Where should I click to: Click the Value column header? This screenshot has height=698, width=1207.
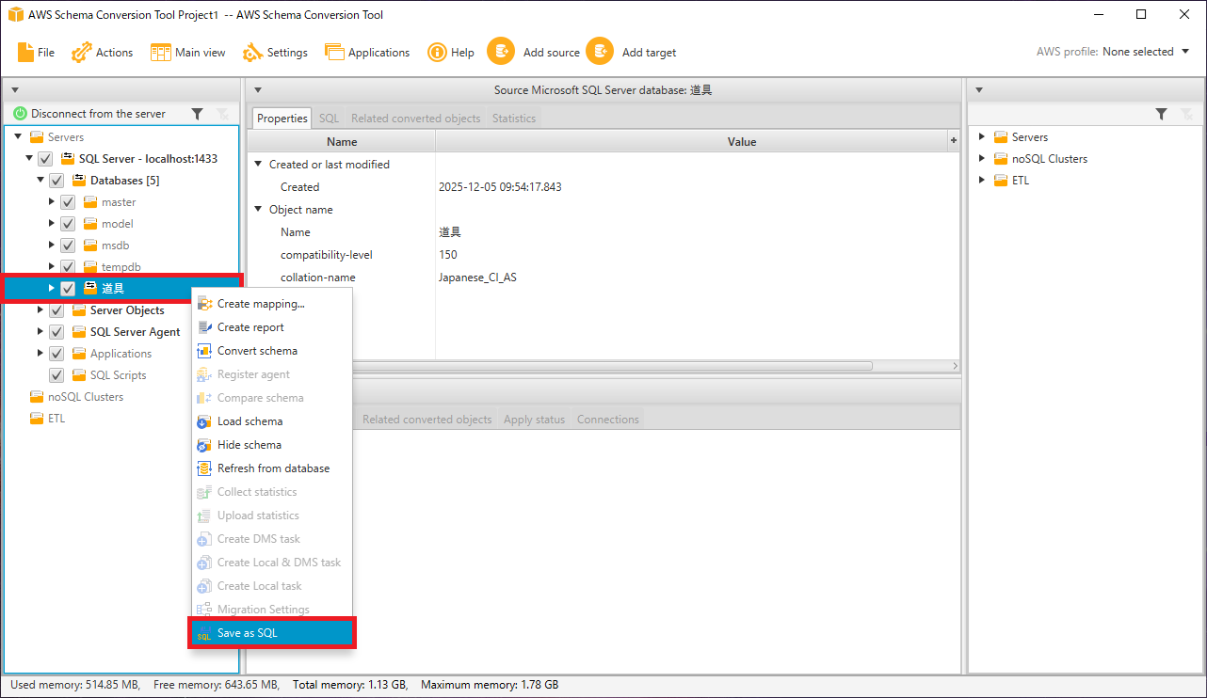tap(741, 142)
